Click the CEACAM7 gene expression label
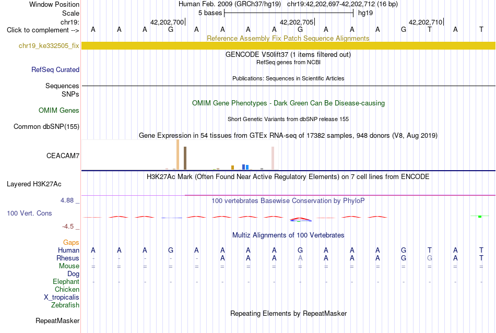The width and height of the screenshot is (496, 333). 63,156
